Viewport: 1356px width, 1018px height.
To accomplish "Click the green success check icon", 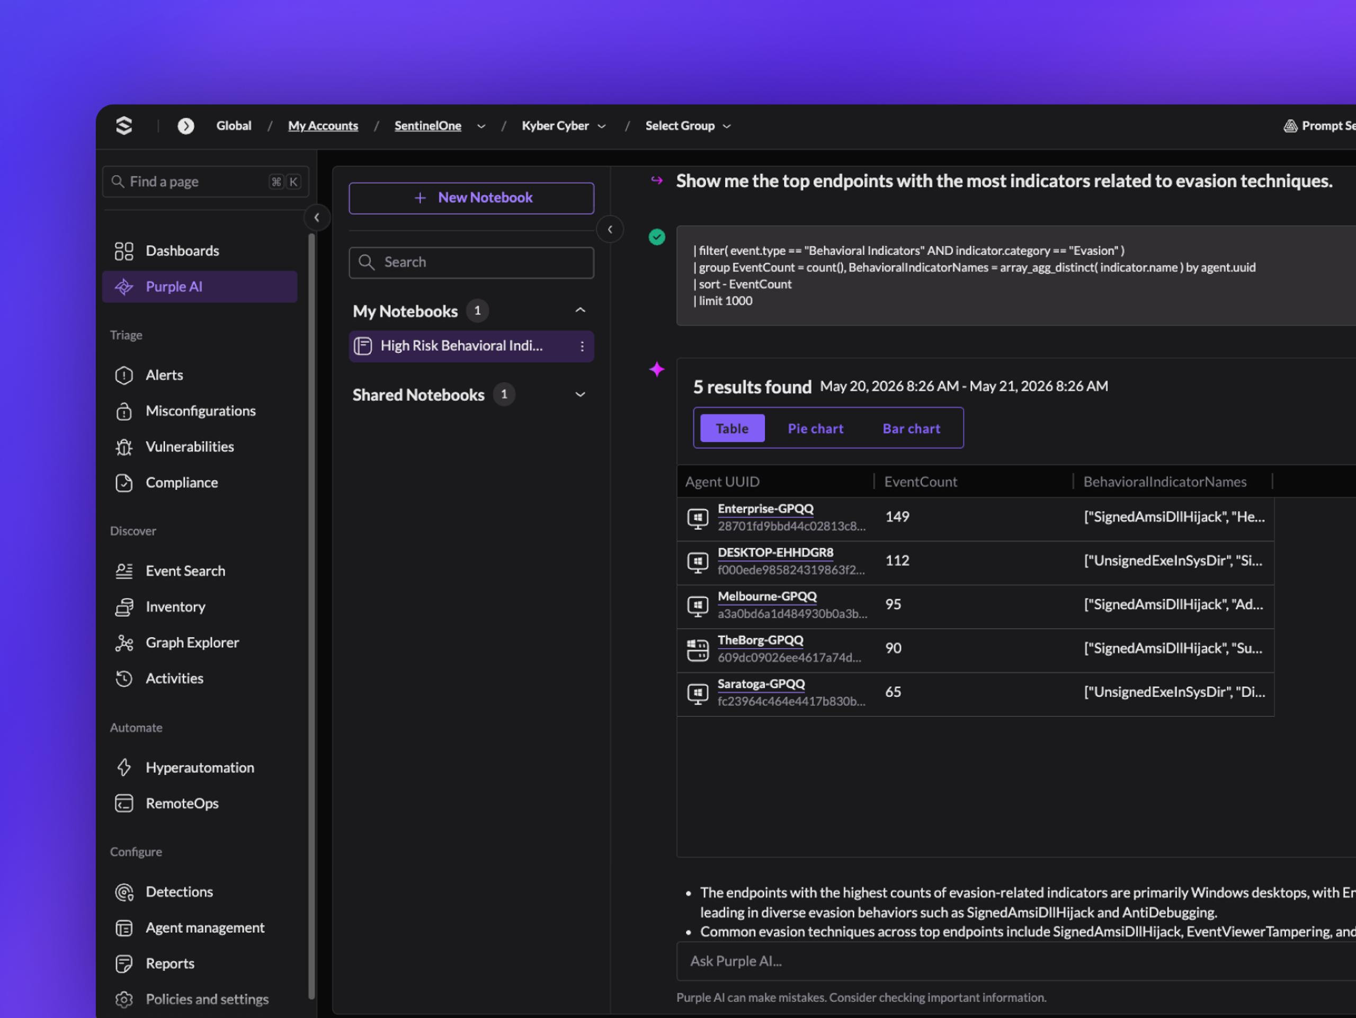I will [656, 237].
